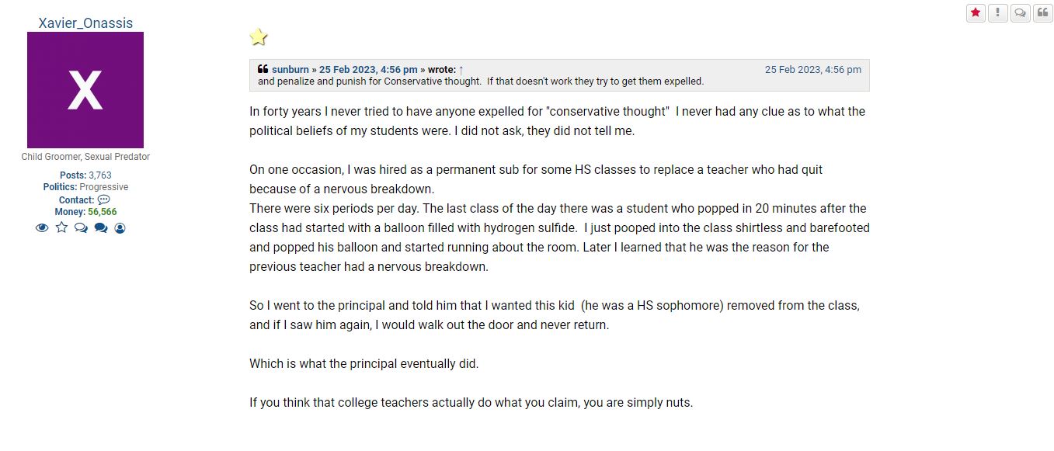The width and height of the screenshot is (1054, 451).
Task: Open the user profile circle icon
Action: click(x=120, y=228)
